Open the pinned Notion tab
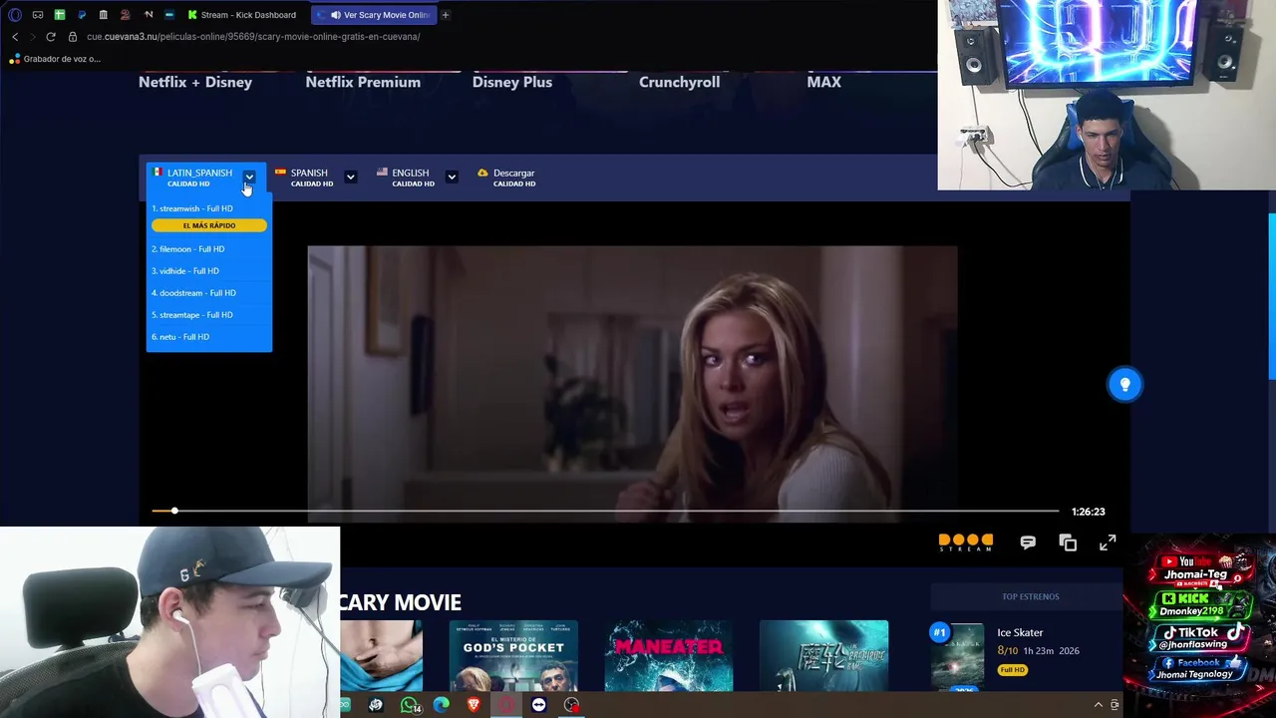1276x718 pixels. (x=149, y=15)
